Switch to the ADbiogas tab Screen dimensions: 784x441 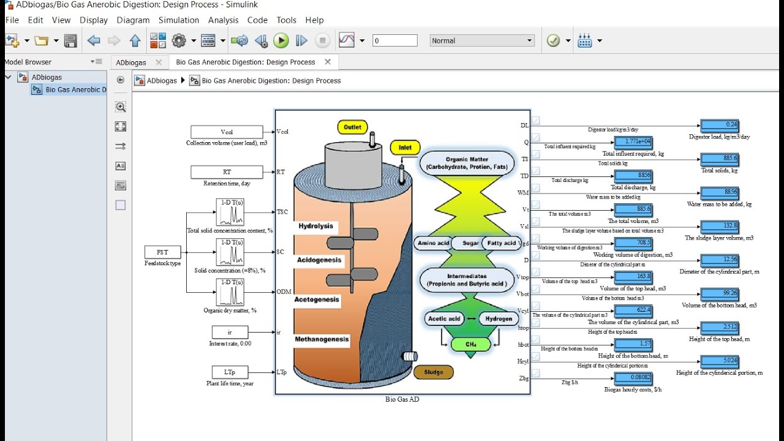tap(131, 62)
